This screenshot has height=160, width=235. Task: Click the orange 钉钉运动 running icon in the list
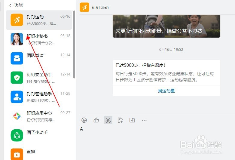tap(17, 20)
